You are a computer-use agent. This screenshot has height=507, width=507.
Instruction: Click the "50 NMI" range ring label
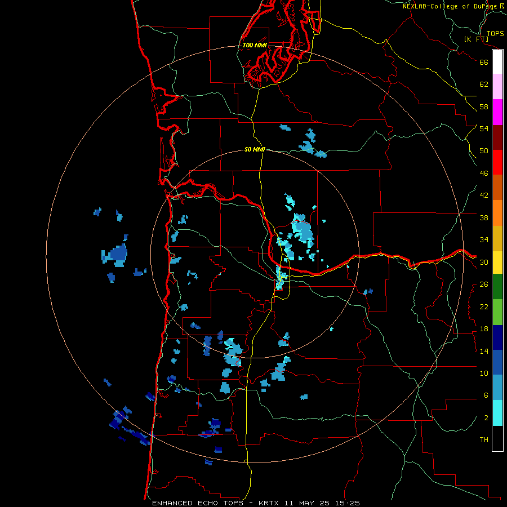click(255, 149)
